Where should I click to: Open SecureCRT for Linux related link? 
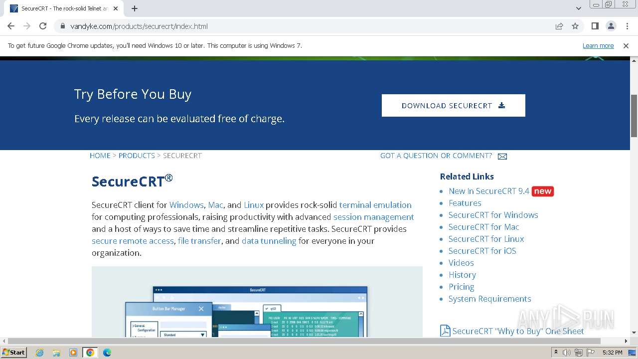pyautogui.click(x=486, y=239)
